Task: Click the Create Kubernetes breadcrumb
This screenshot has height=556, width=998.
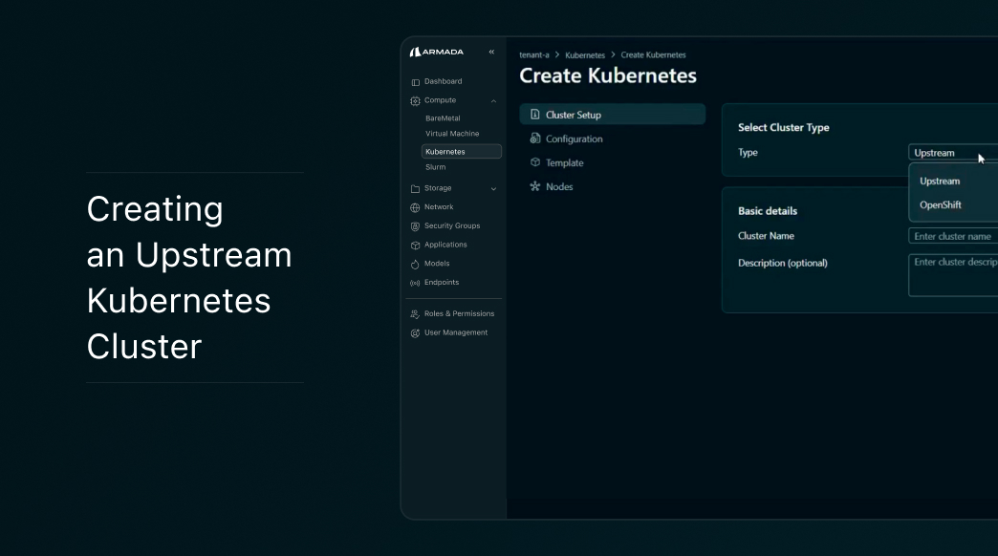Action: tap(653, 55)
